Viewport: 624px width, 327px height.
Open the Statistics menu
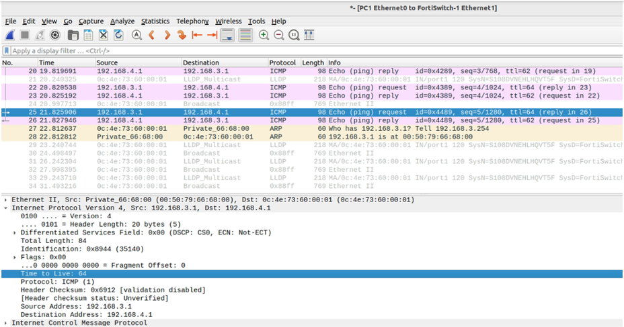pyautogui.click(x=155, y=21)
